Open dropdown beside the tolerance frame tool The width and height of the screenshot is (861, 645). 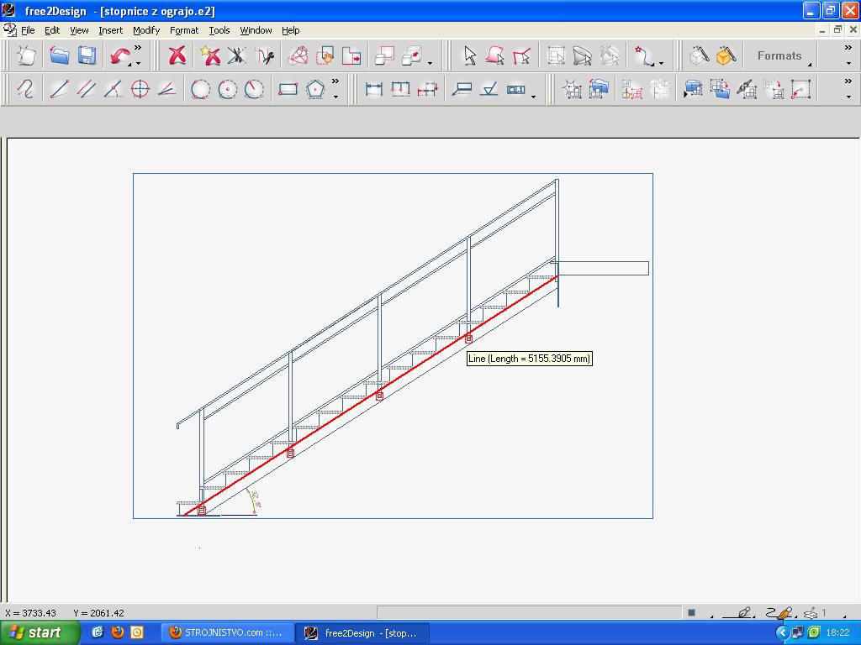point(533,97)
